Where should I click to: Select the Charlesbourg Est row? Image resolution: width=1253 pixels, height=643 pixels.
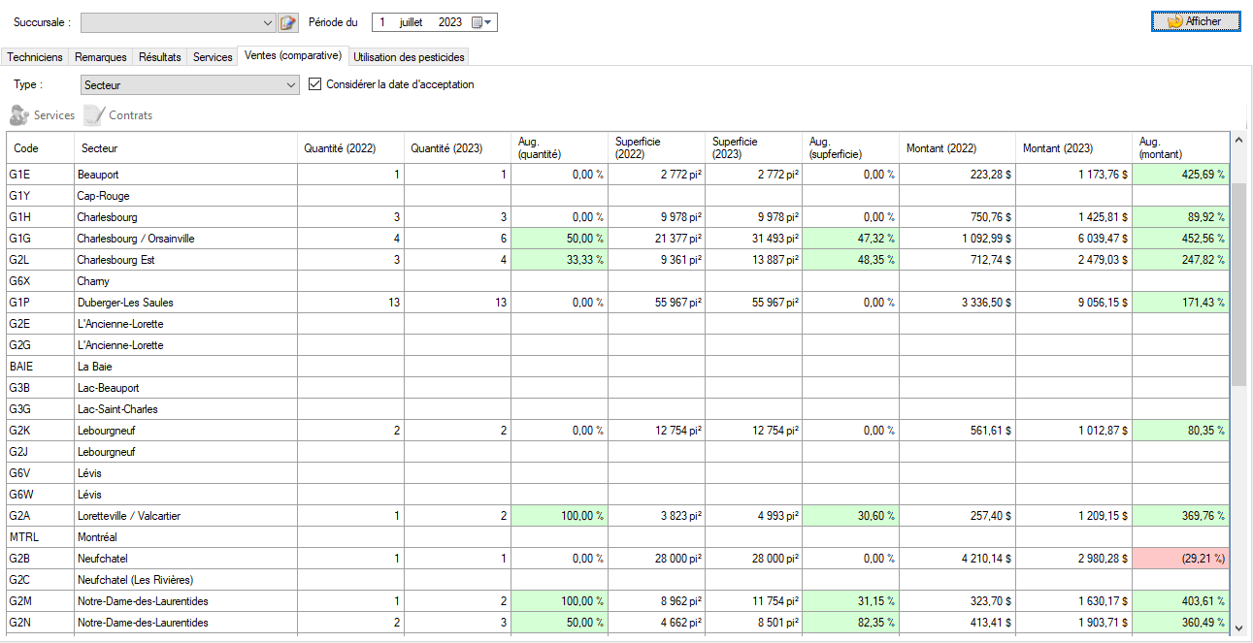617,260
